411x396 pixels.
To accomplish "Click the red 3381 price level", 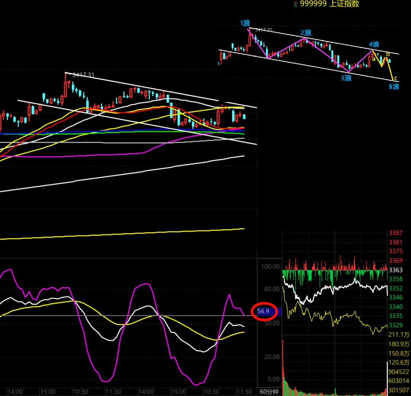I will [x=395, y=242].
